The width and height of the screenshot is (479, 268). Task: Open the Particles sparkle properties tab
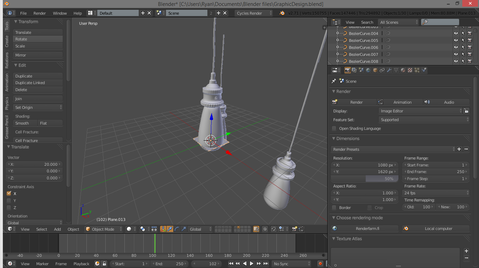pyautogui.click(x=417, y=70)
